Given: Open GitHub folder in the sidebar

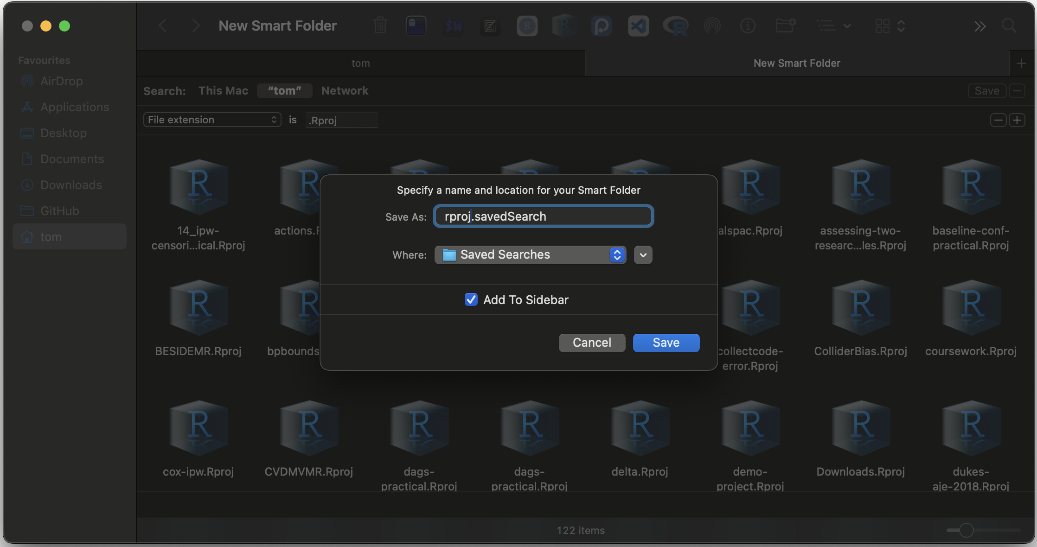Looking at the screenshot, I should pyautogui.click(x=70, y=211).
